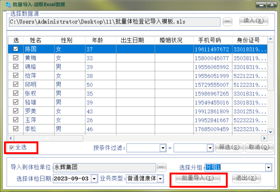Click the 性别 column header
The height and width of the screenshot is (192, 280).
pyautogui.click(x=70, y=40)
